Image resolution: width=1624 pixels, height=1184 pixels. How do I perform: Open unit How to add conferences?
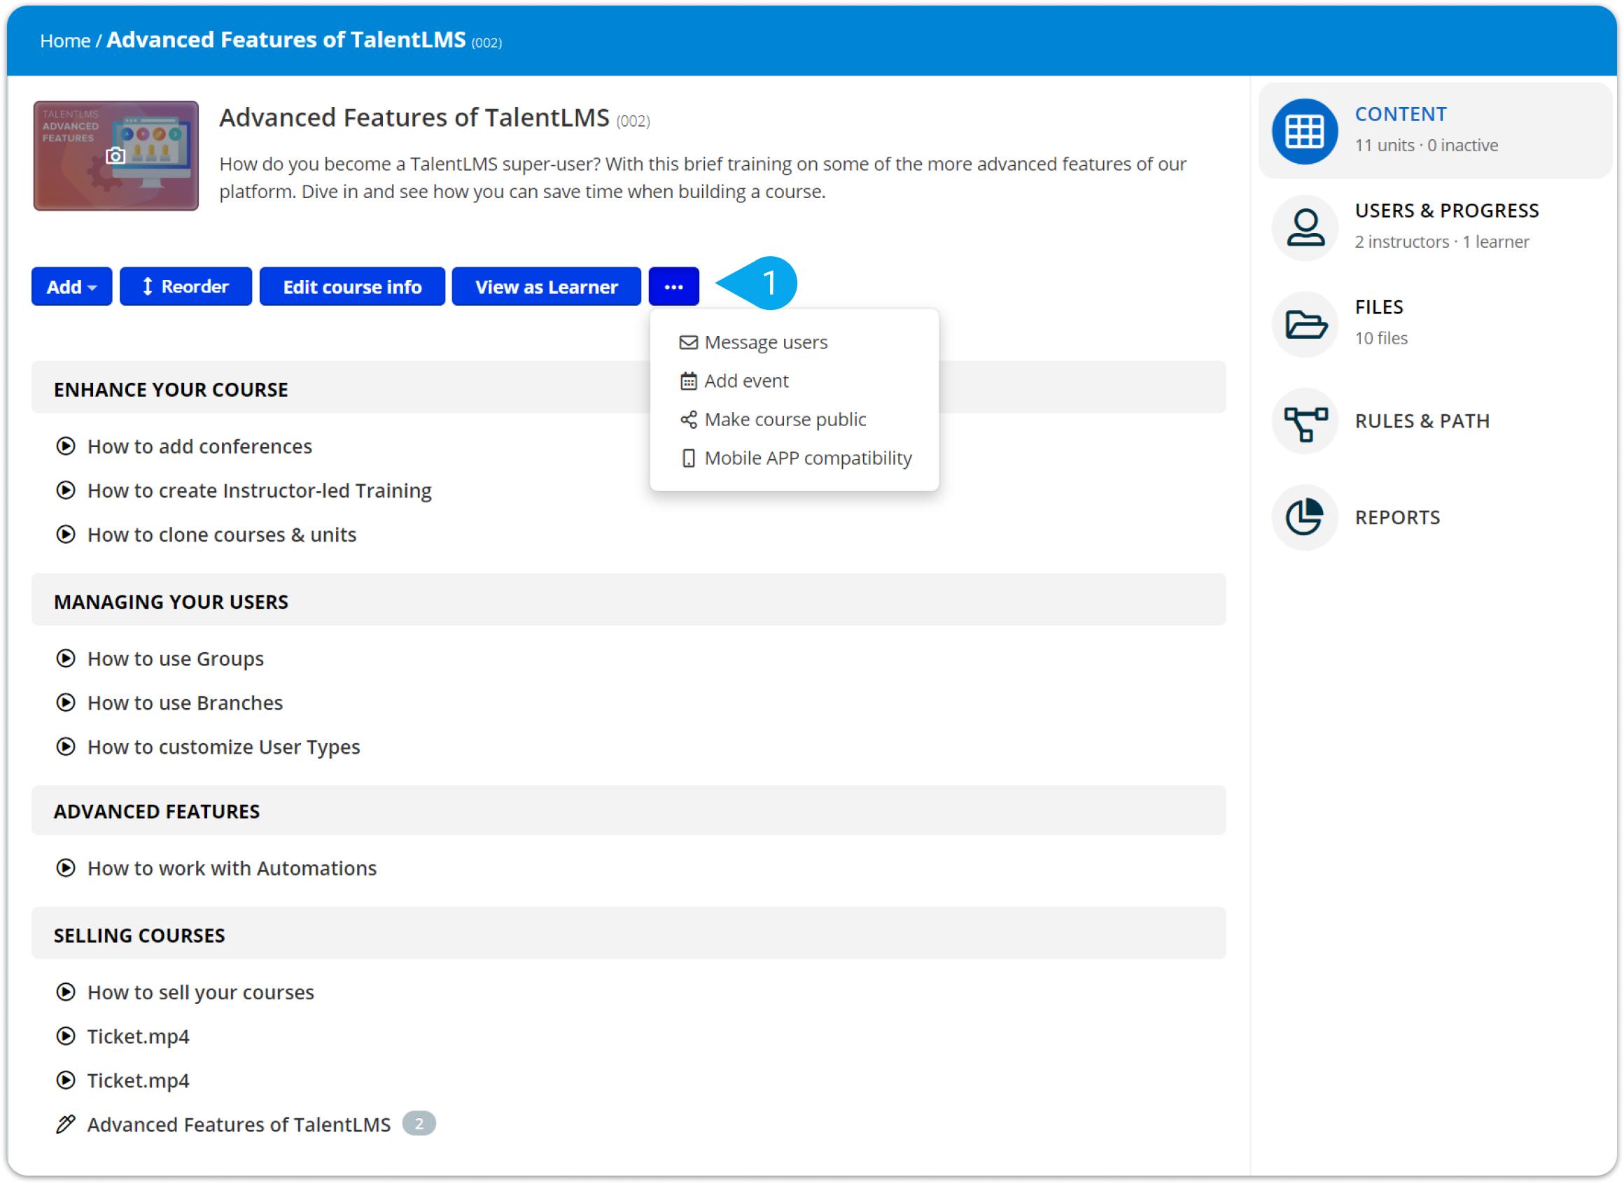[x=199, y=446]
